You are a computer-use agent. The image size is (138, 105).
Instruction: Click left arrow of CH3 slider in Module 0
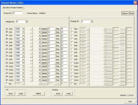[x=23, y=39]
